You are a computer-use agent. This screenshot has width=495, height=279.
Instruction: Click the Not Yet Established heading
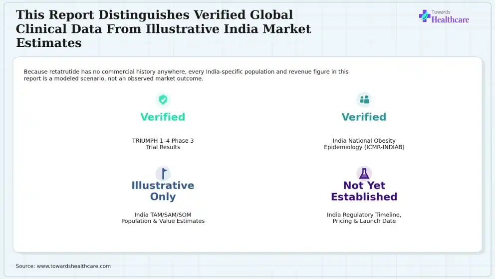364,191
